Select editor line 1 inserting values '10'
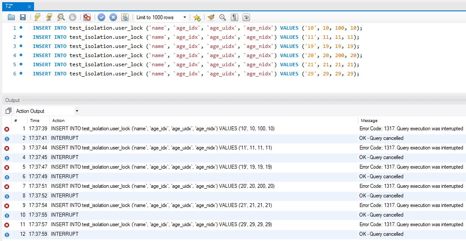Viewport: 466px width, 241px height. (198, 28)
